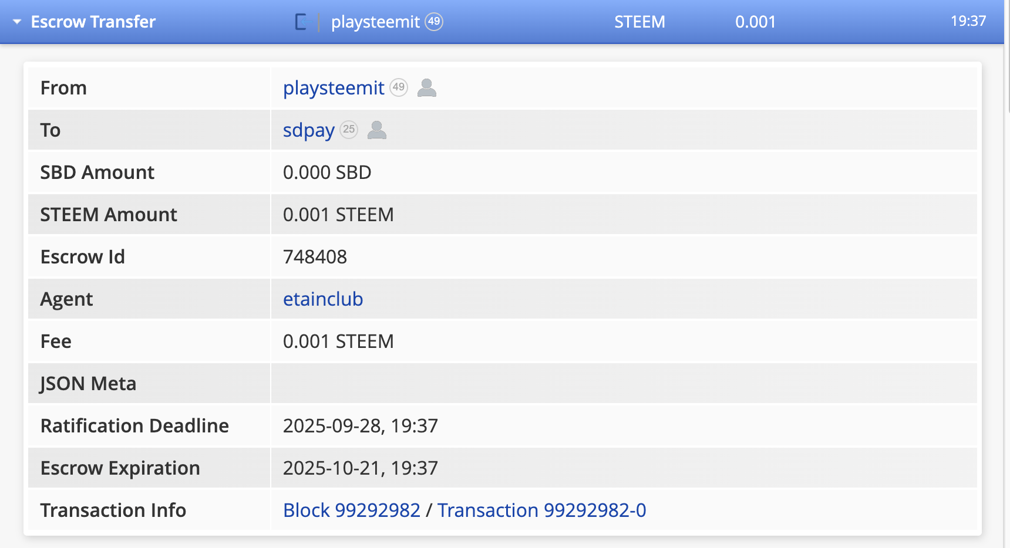The image size is (1010, 548).
Task: Click reputation badge 49 in From row
Action: [x=399, y=87]
